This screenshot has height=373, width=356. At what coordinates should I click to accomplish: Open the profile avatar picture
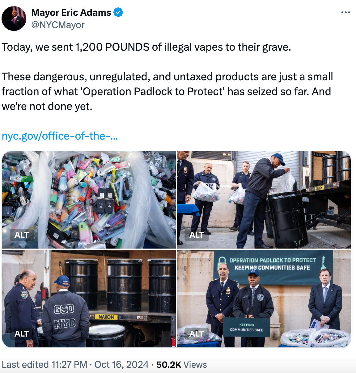pyautogui.click(x=14, y=19)
